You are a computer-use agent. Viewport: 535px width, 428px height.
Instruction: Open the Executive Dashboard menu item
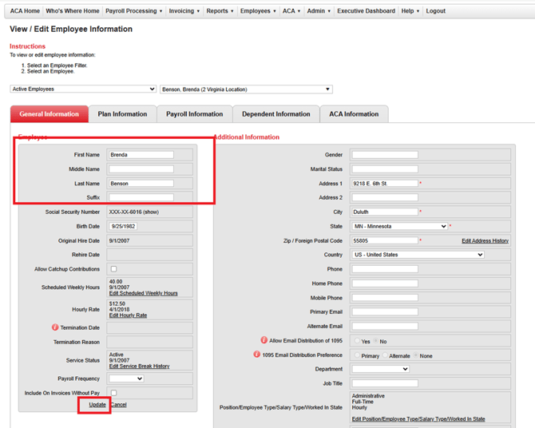366,11
